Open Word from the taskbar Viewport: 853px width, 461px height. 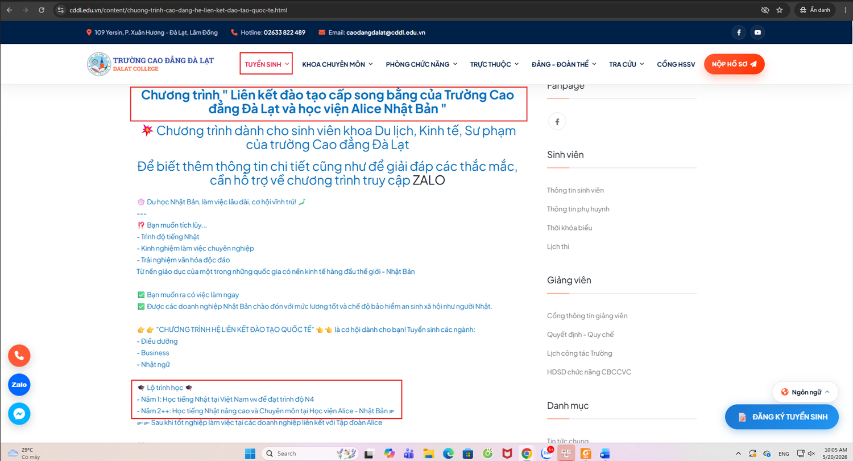604,453
